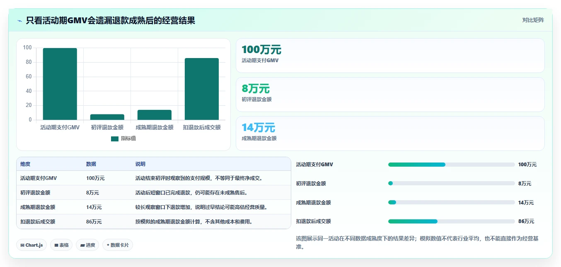
Task: Click description starting 较长观察窗口下退款增加
Action: (202, 207)
